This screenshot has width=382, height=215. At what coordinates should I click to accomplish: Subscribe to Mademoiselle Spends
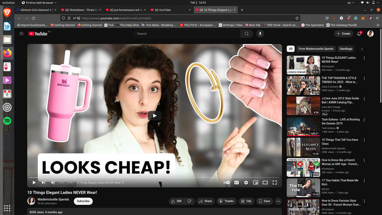[x=83, y=201]
